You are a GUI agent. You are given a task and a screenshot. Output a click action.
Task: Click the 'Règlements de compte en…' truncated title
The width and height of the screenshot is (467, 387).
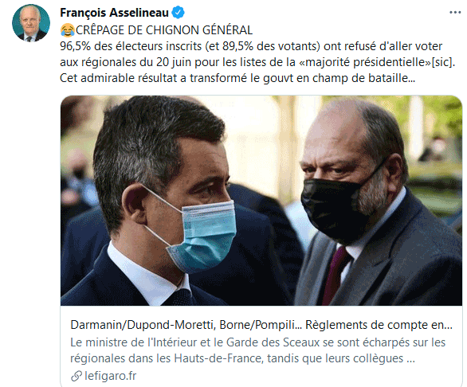379,325
